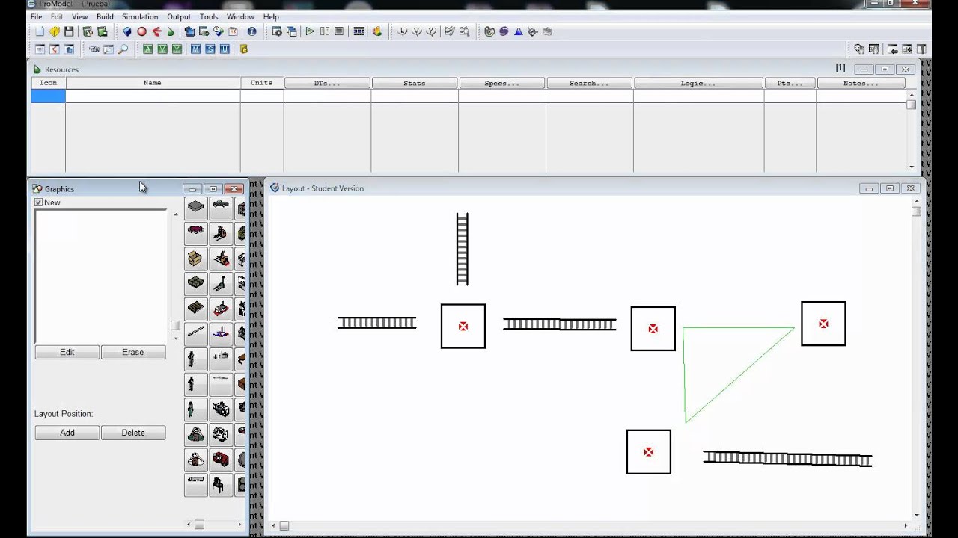Click the blue Icon cell in Resources
This screenshot has height=538, width=958.
(48, 96)
